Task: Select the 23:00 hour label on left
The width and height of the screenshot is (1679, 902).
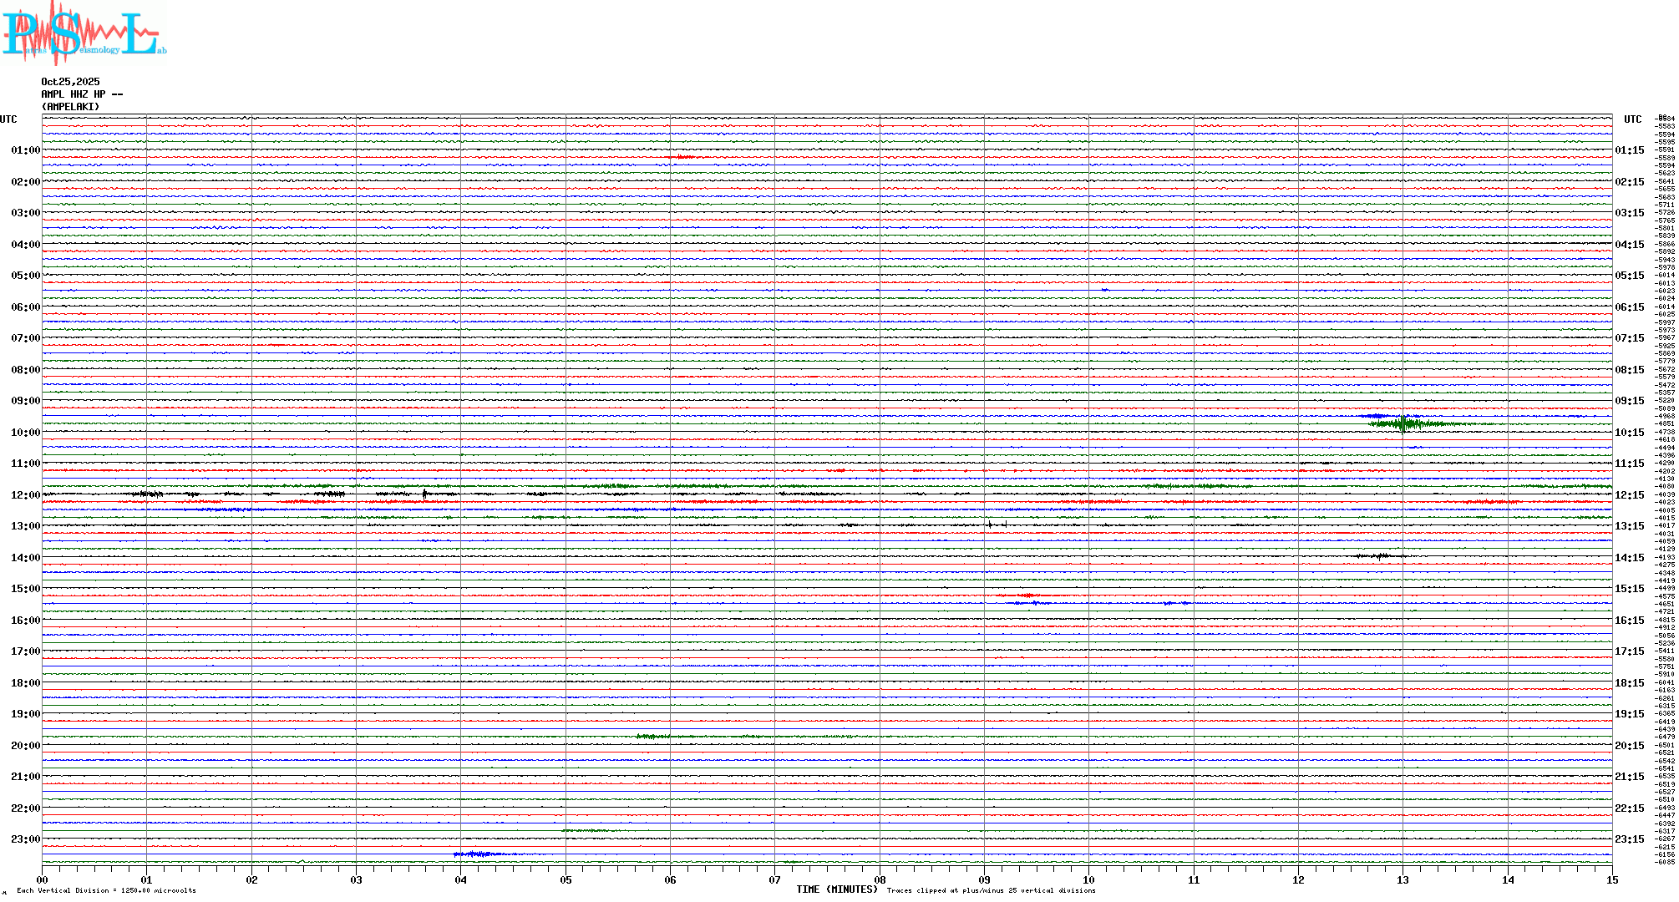Action: tap(25, 839)
